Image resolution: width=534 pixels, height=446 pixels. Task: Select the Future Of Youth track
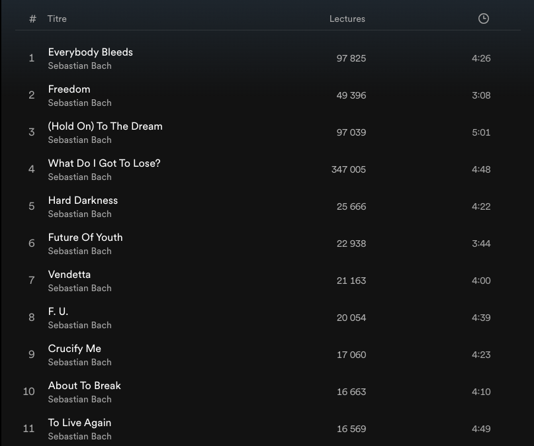pyautogui.click(x=85, y=238)
